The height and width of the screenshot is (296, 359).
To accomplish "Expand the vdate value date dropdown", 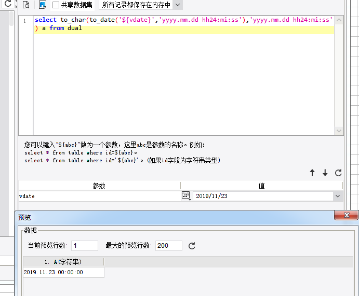I will [x=338, y=196].
